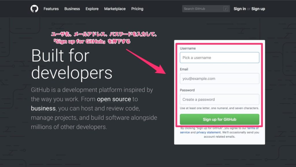
Task: Focus the you@example.com email field
Action: click(220, 78)
